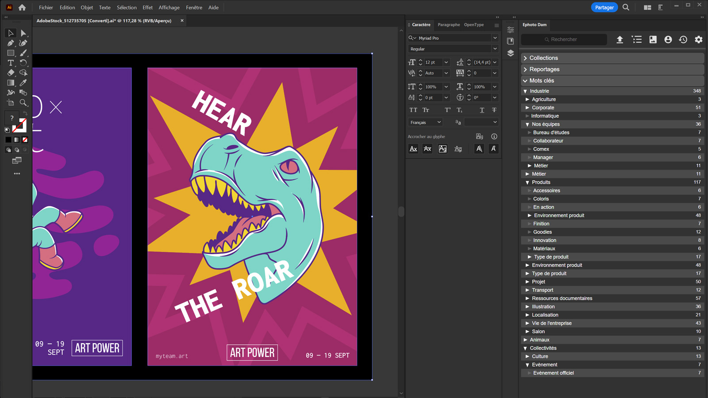Screen dimensions: 708x398
Task: Open the Effet menu
Action: (147, 8)
